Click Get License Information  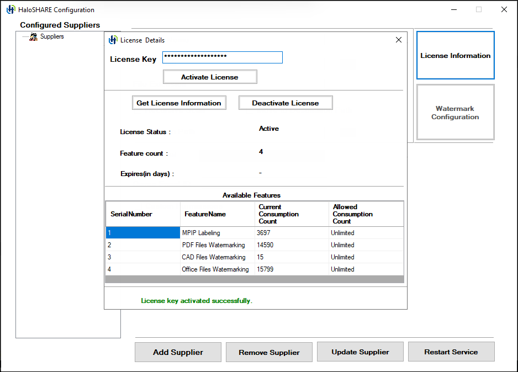[x=178, y=103]
